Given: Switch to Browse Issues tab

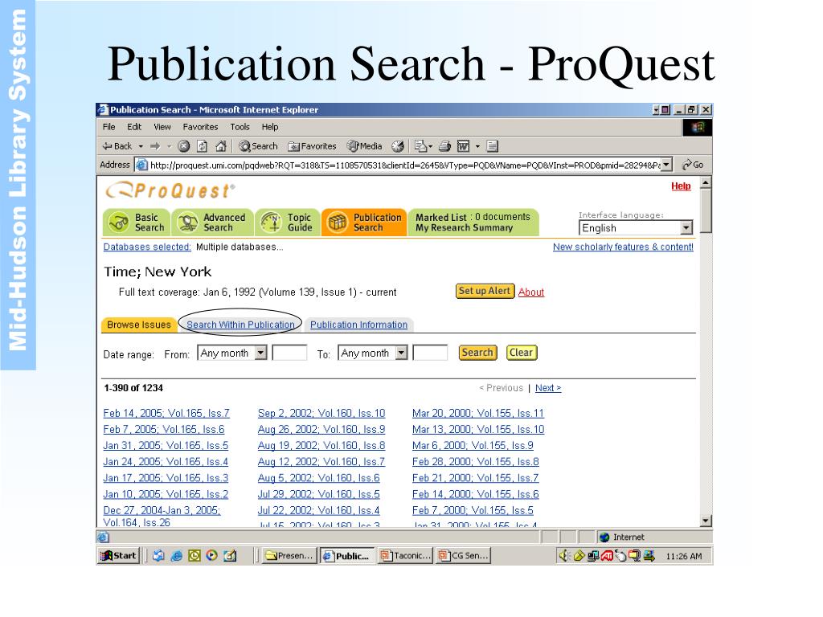Looking at the screenshot, I should point(138,325).
